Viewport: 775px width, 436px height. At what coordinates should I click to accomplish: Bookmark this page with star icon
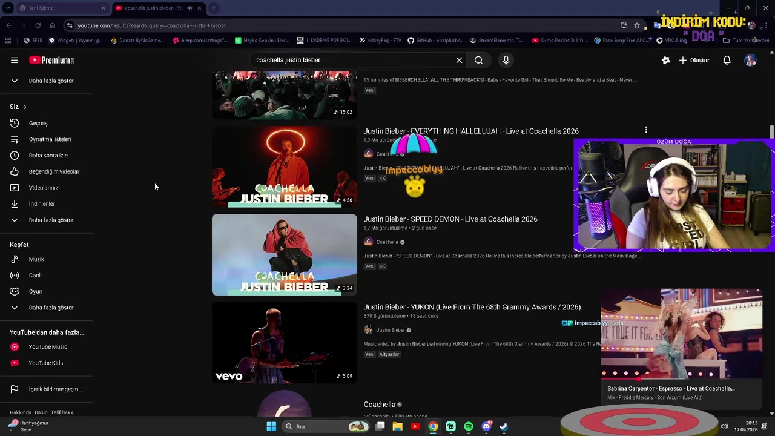(x=637, y=25)
